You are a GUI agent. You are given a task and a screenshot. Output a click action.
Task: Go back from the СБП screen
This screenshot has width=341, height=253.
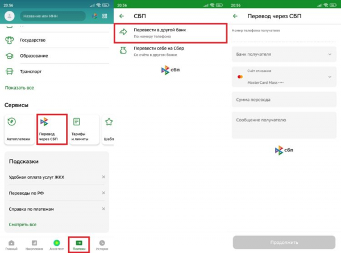point(122,16)
